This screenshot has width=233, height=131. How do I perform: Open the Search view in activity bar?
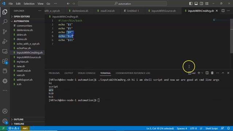point(5,21)
